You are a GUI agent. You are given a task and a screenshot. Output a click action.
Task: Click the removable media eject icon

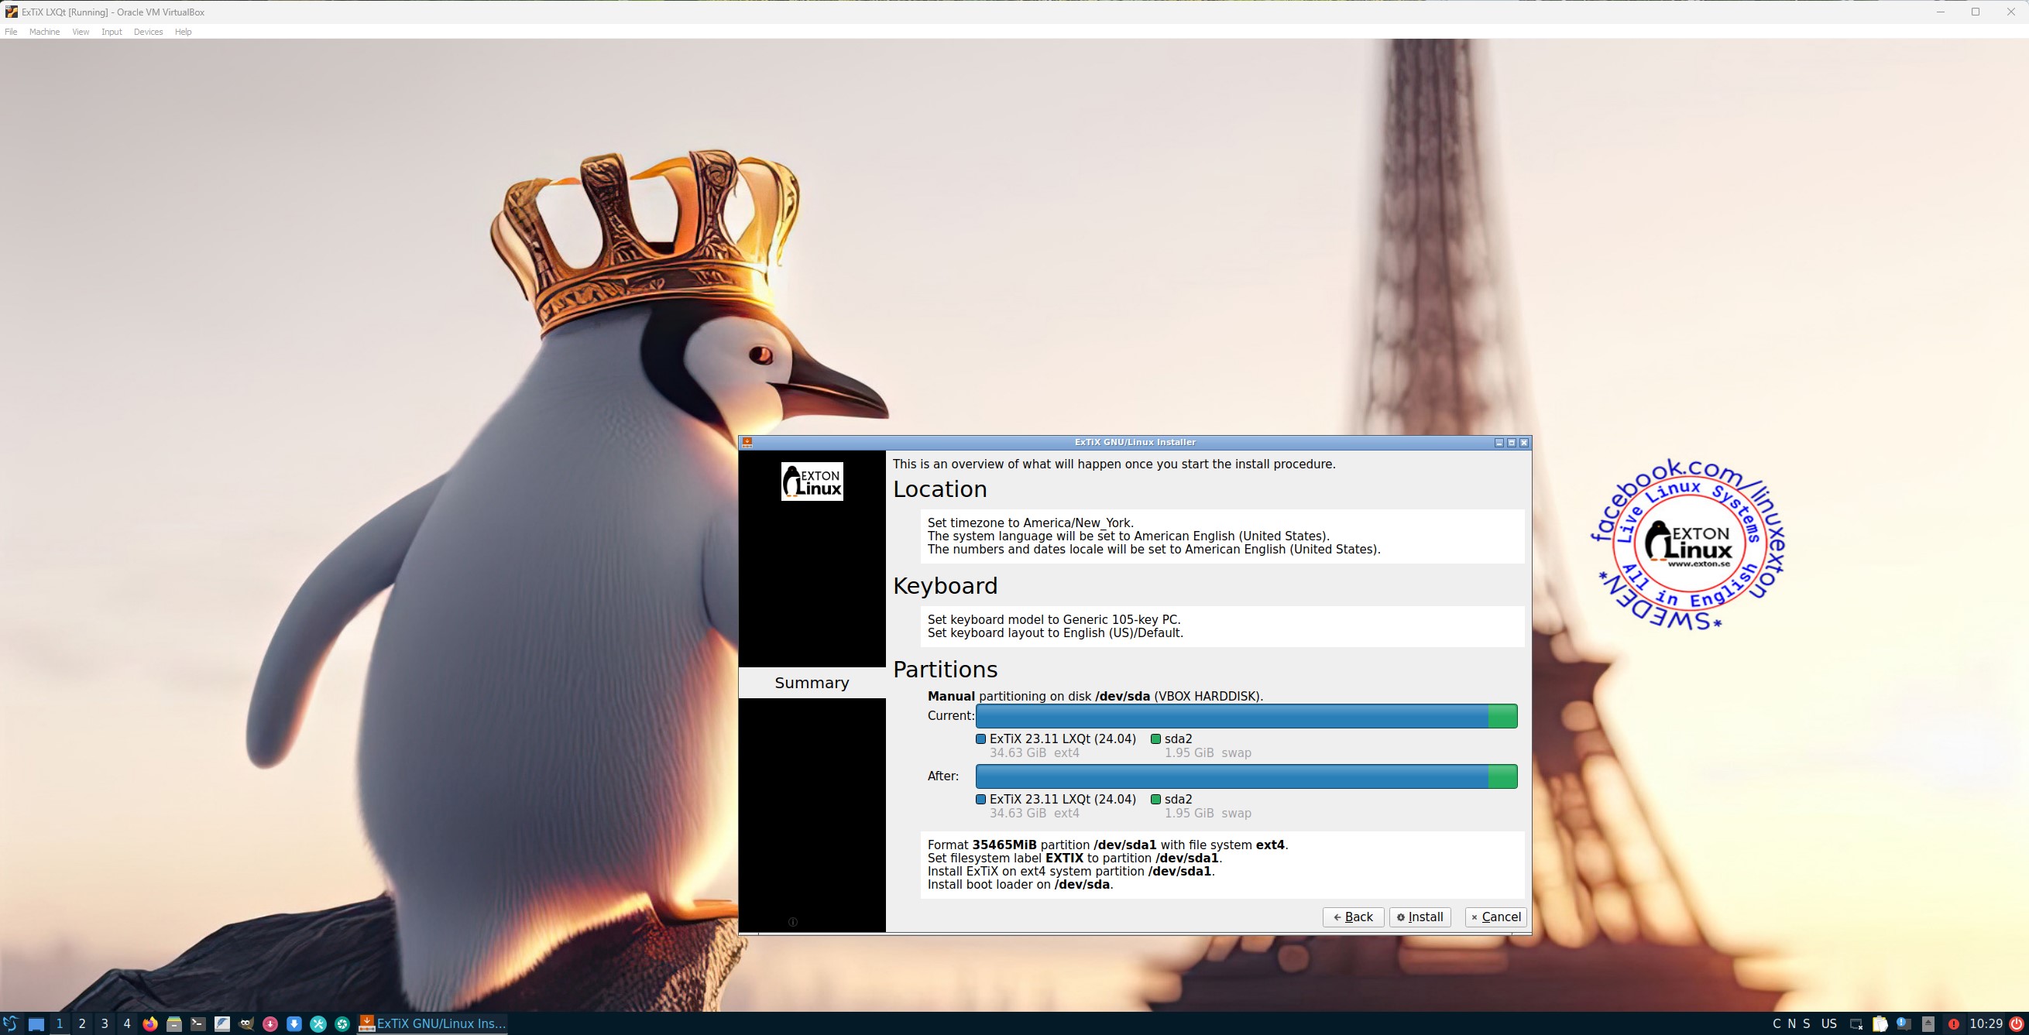tap(1928, 1024)
